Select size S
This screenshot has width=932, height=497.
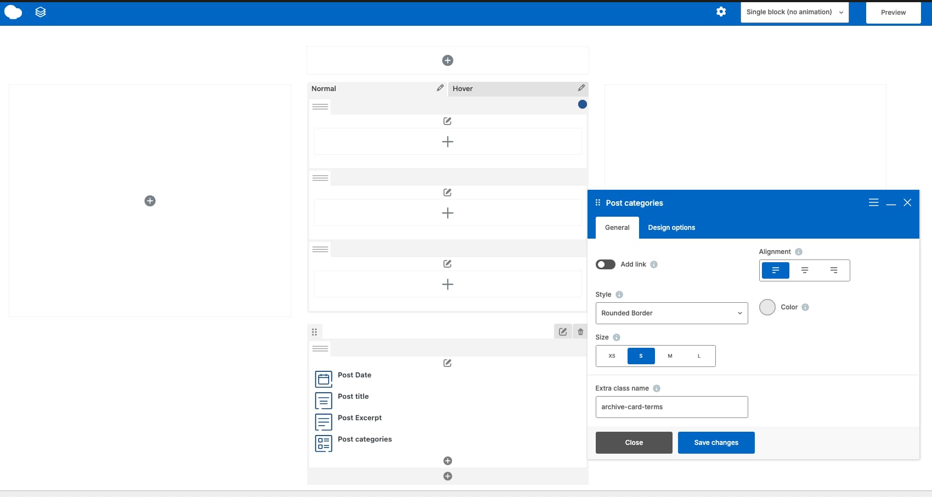[641, 356]
